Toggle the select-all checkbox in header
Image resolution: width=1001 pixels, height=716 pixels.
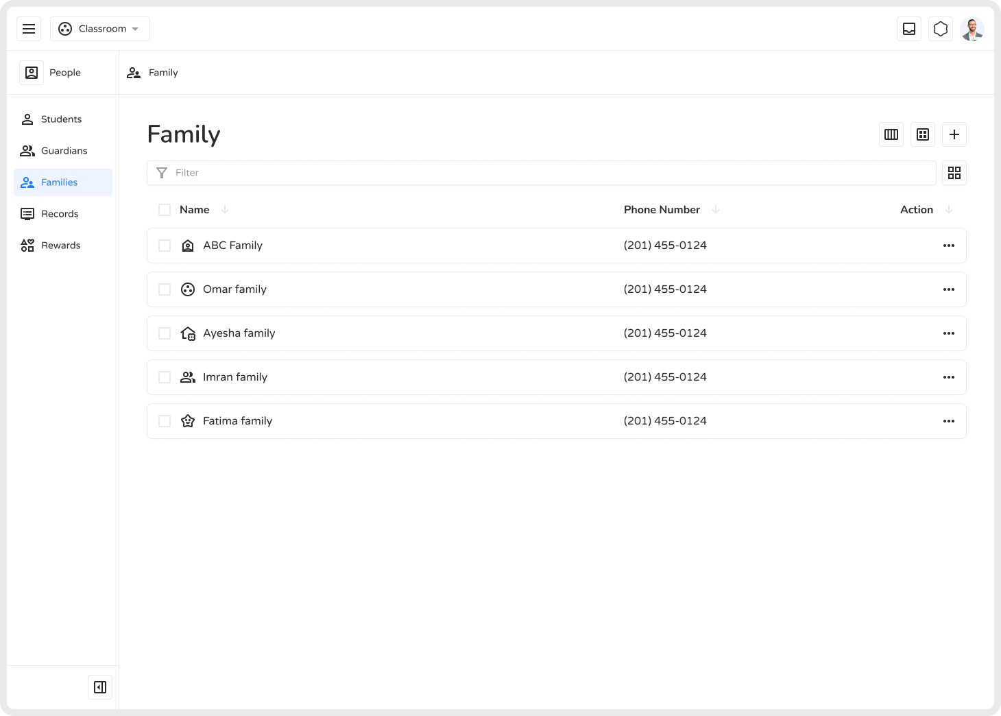pos(165,210)
